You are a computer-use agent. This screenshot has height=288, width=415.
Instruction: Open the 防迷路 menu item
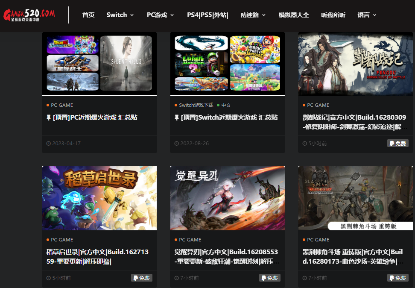pos(250,15)
